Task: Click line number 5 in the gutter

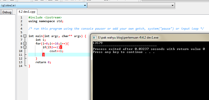Action: click(22, 32)
